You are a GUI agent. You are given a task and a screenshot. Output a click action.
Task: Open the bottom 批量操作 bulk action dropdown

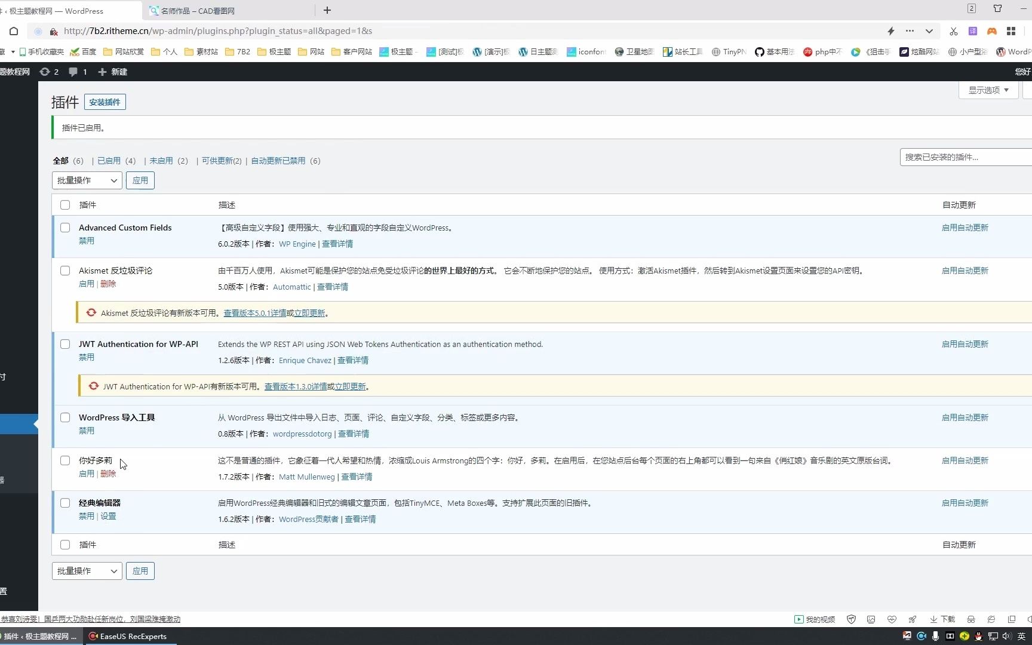(87, 571)
